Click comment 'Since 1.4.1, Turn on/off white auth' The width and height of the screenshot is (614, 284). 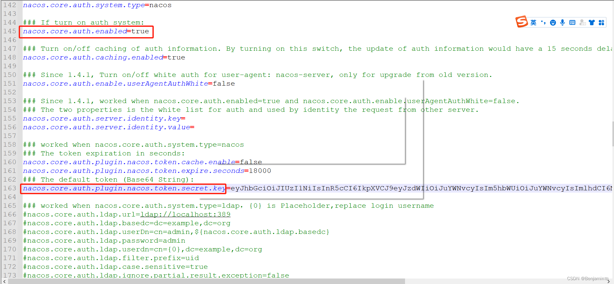coord(257,75)
